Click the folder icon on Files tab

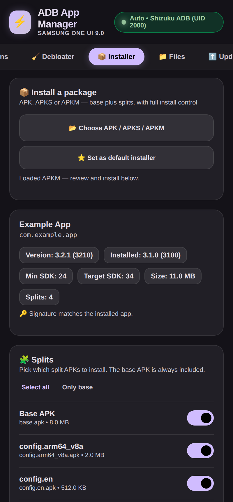[163, 57]
